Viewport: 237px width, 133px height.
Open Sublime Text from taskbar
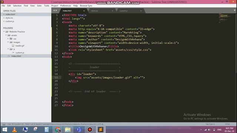[x=100, y=130]
